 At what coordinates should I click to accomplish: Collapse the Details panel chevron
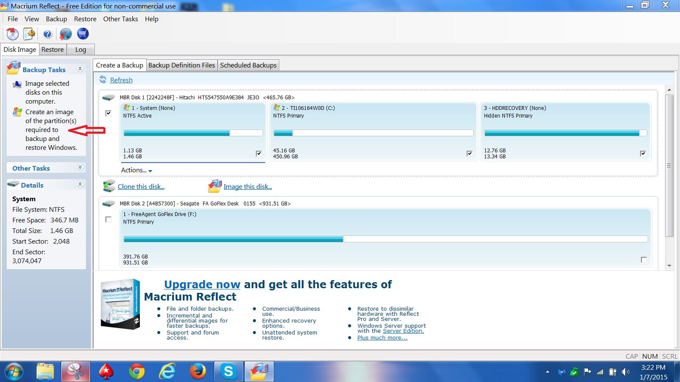(80, 184)
